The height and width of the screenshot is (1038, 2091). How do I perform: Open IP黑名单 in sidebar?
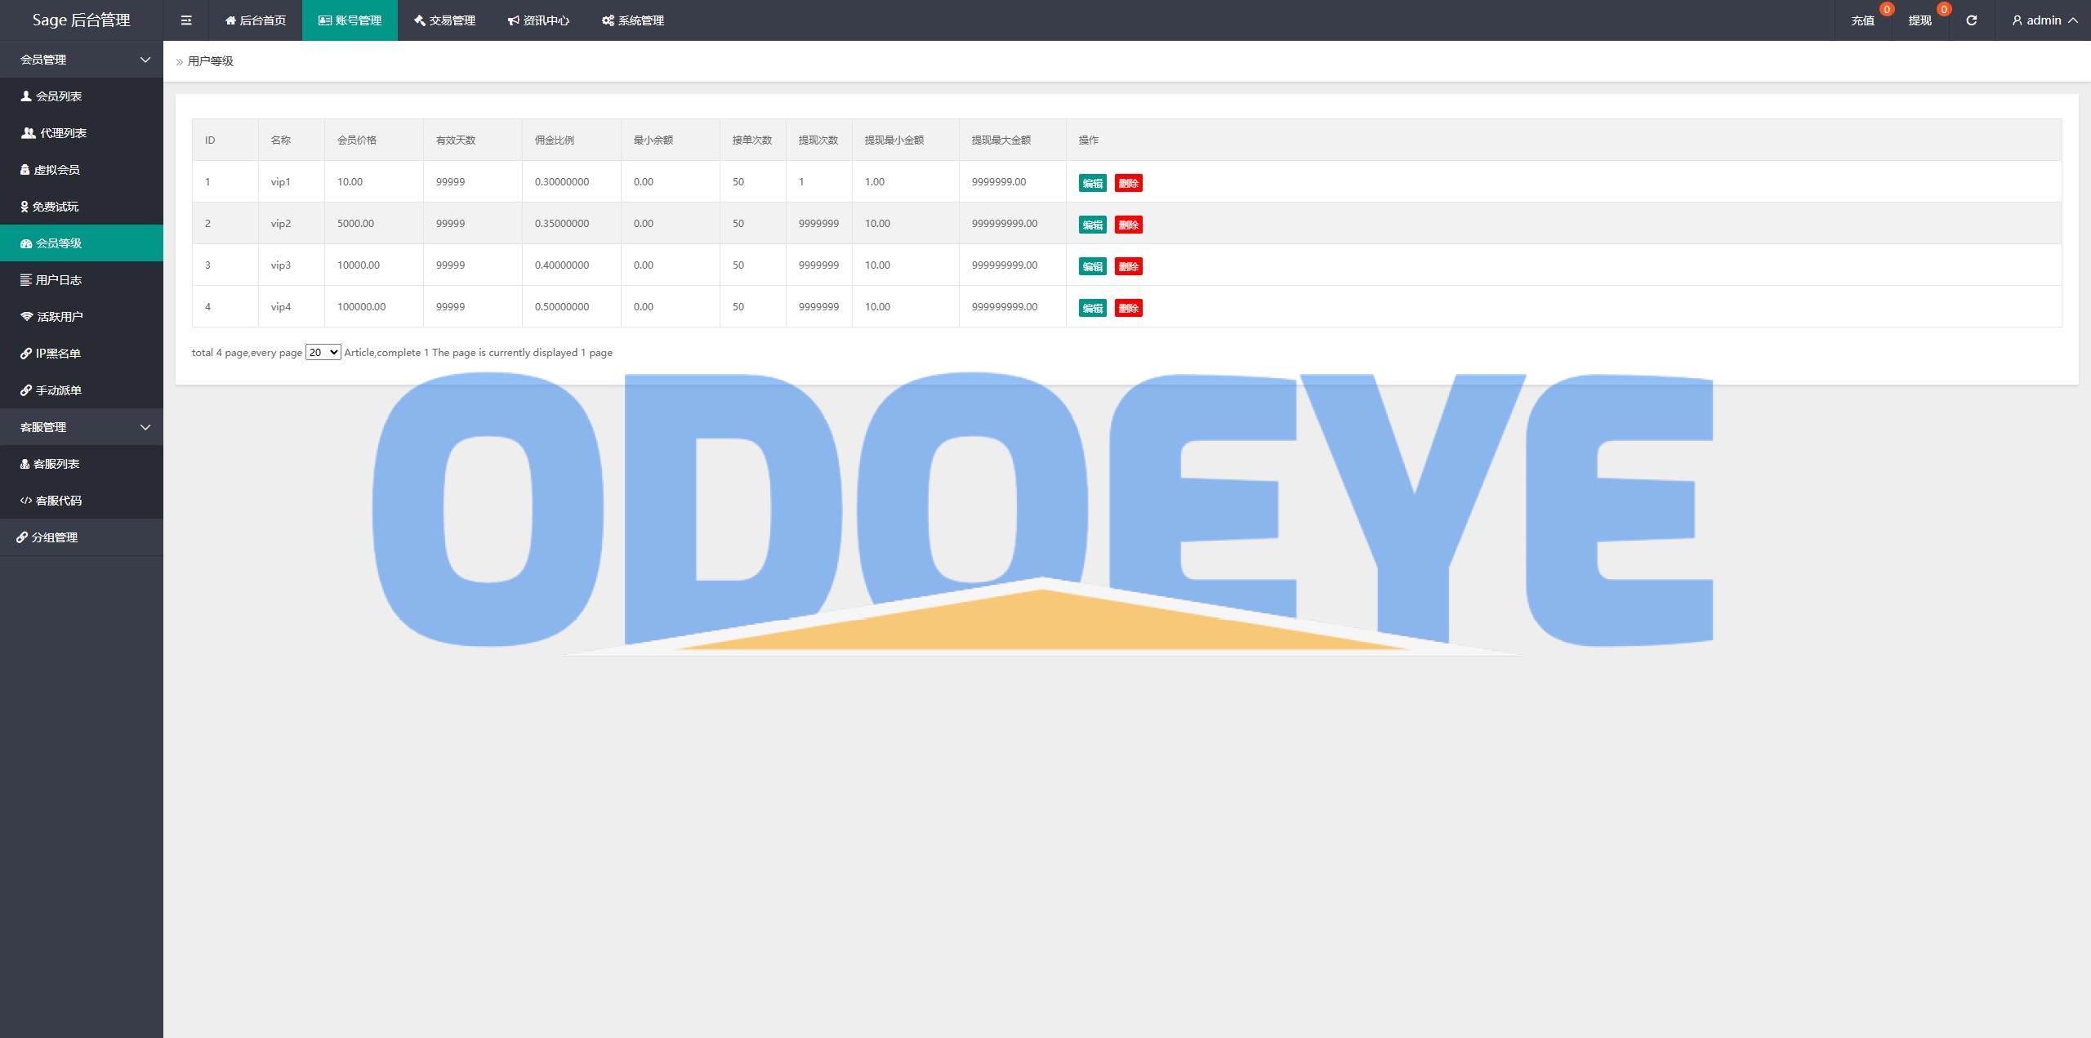tap(82, 354)
